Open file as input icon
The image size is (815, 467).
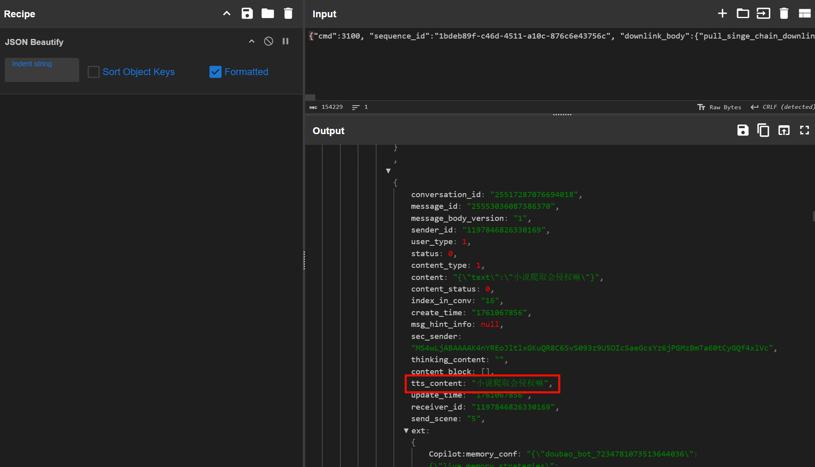763,13
